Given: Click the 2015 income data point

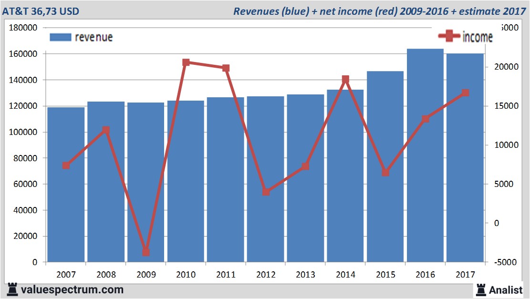Looking at the screenshot, I should pyautogui.click(x=385, y=173).
